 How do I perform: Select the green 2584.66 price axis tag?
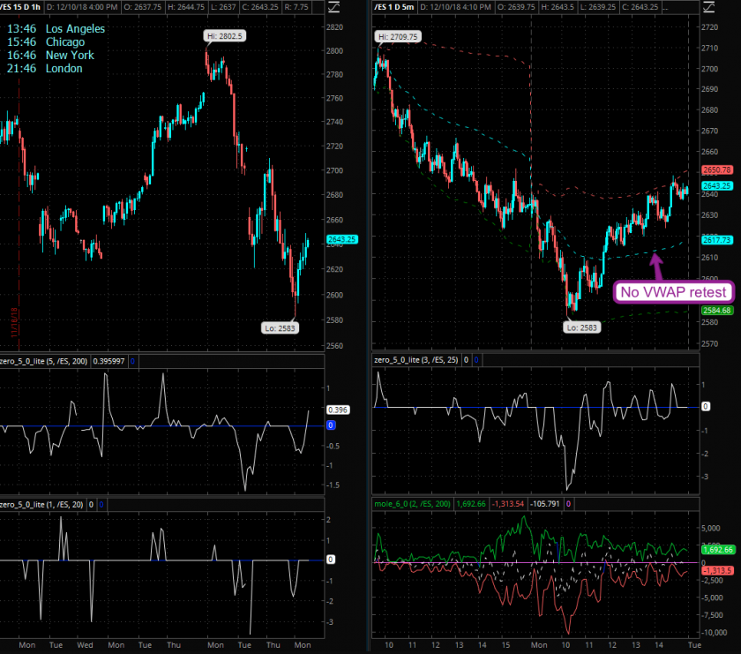click(715, 311)
